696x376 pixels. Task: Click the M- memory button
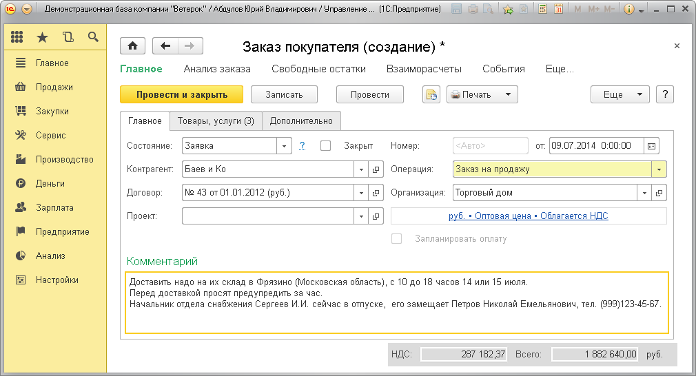click(x=609, y=9)
